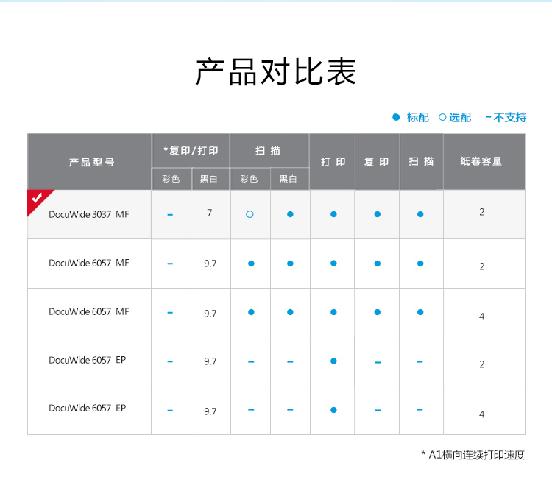Viewport: 552px width, 488px height.
Task: Click paper capacity 2 in DocuWide 6057 MF row
Action: click(481, 266)
